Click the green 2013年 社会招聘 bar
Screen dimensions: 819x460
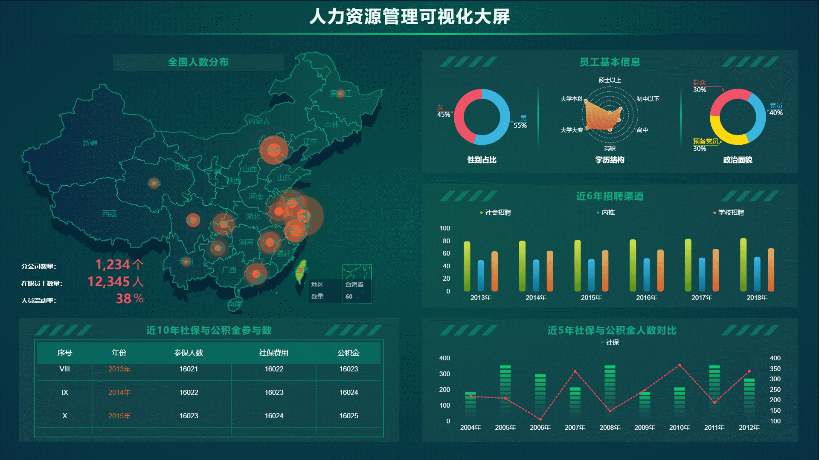point(467,266)
